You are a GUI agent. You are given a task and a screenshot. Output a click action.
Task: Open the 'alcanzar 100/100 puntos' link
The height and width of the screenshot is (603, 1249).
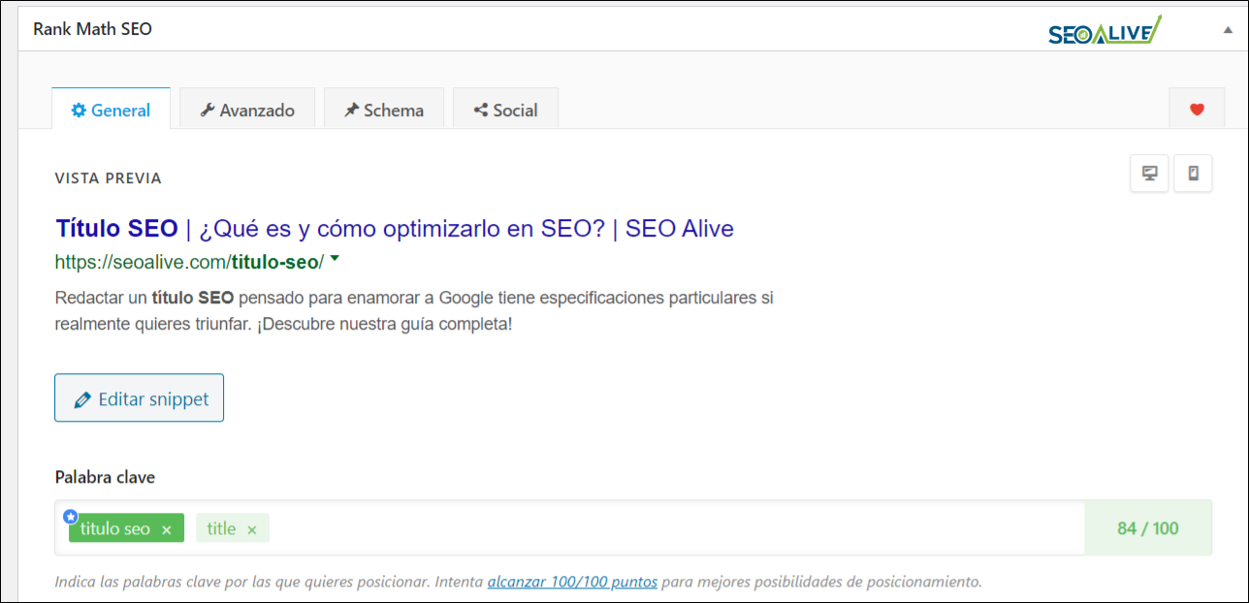tap(571, 581)
